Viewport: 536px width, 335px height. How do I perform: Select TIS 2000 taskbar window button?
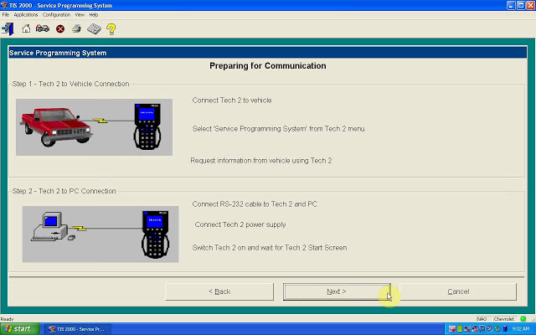pyautogui.click(x=78, y=329)
